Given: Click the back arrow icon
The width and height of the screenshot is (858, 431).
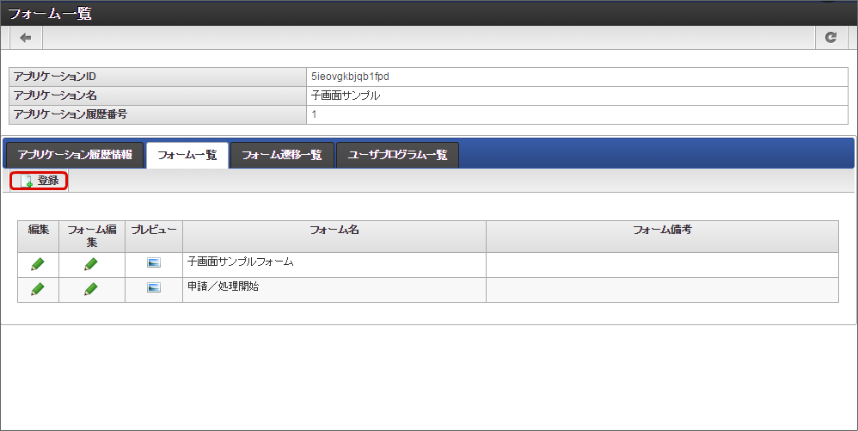Looking at the screenshot, I should point(26,38).
